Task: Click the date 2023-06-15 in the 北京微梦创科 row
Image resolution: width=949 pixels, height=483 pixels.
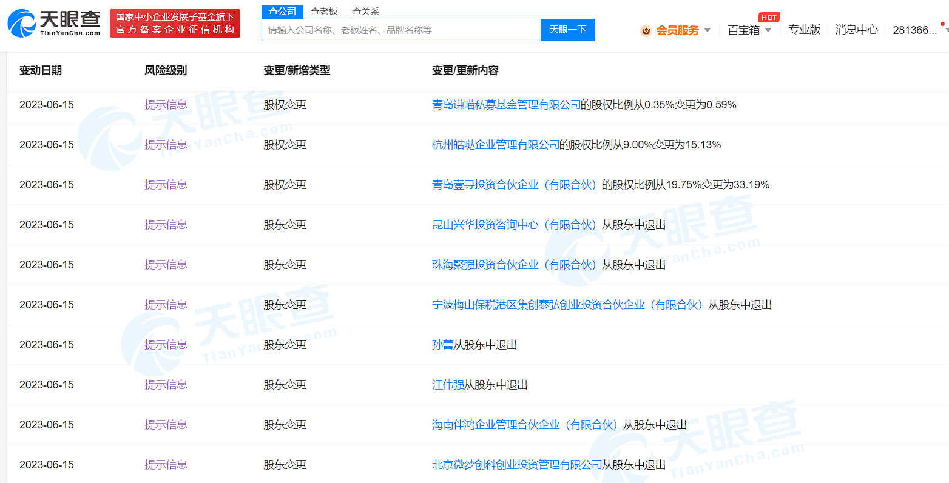Action: (x=47, y=465)
